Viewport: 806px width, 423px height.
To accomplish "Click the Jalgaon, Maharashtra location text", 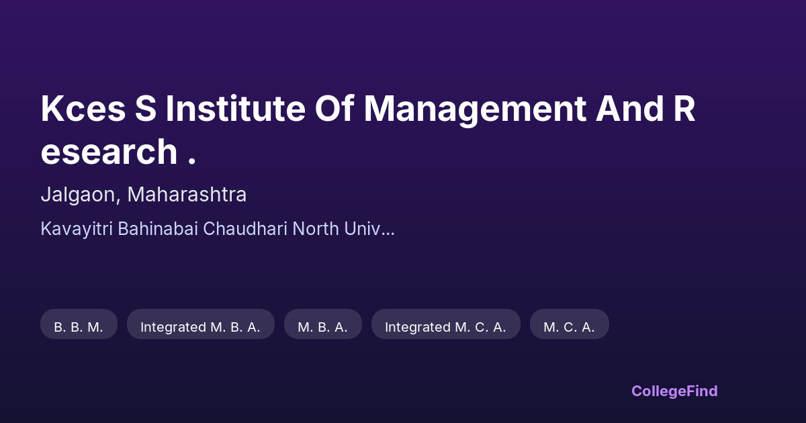I will pos(143,195).
